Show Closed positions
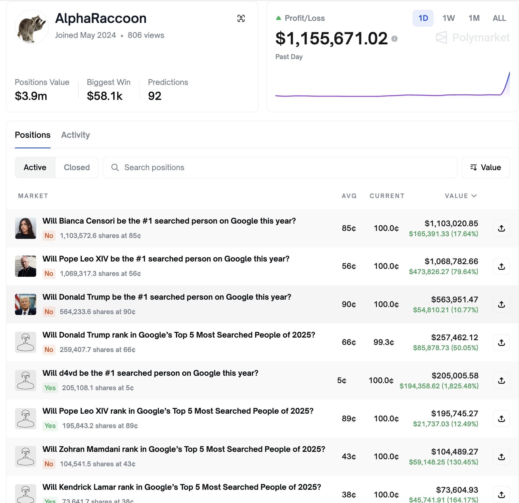 77,167
